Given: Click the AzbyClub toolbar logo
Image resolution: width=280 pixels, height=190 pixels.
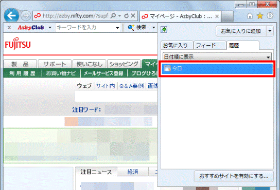Looking at the screenshot, I should (x=30, y=27).
